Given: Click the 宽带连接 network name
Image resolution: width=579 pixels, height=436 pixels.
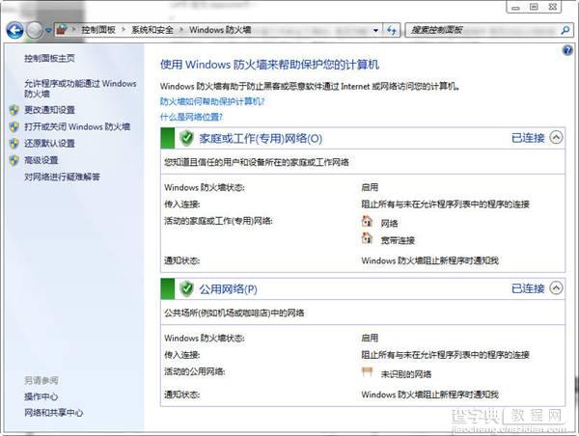Looking at the screenshot, I should 398,241.
